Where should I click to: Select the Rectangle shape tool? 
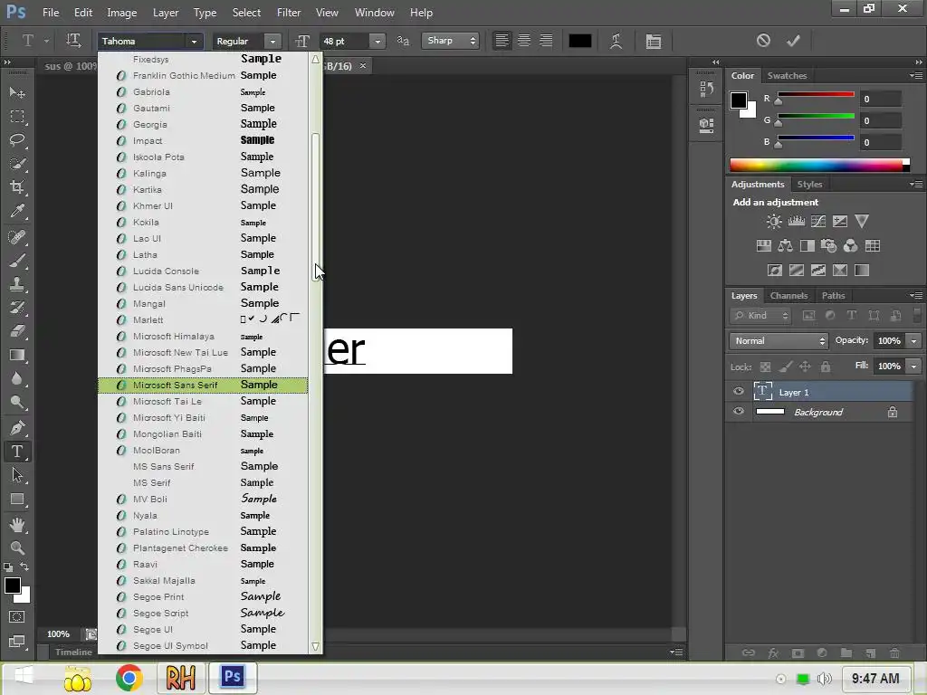click(x=17, y=500)
